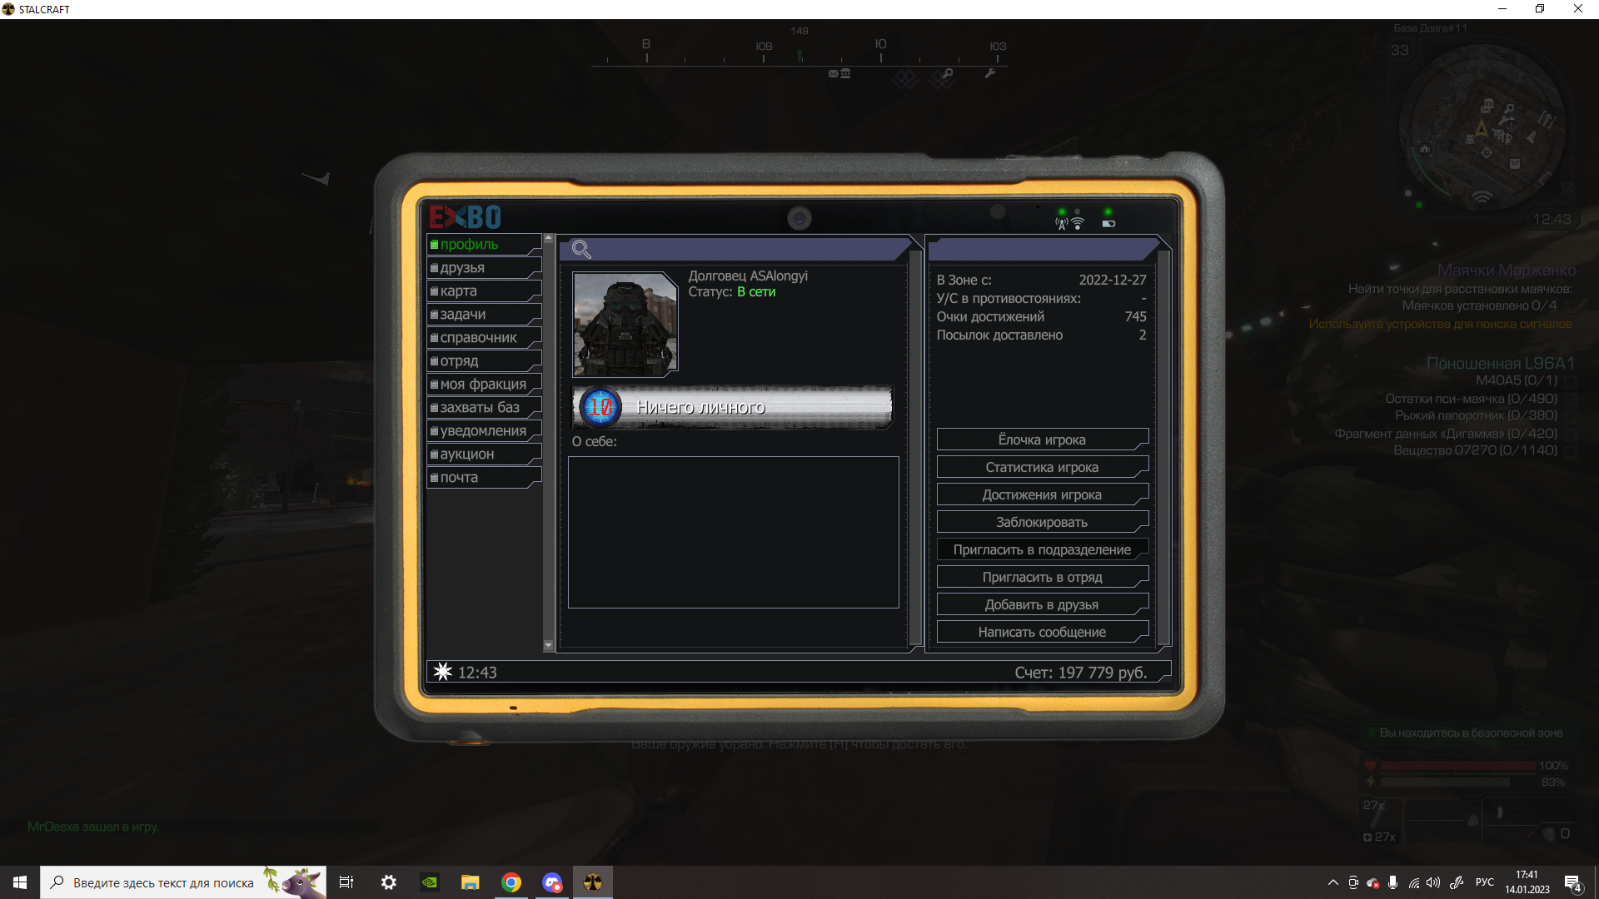Click the tablet Wi-Fi signal icon
This screenshot has width=1599, height=899.
point(1078,222)
